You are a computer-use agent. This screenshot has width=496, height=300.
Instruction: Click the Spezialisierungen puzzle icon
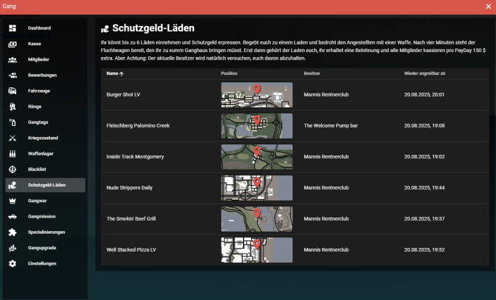pyautogui.click(x=12, y=232)
